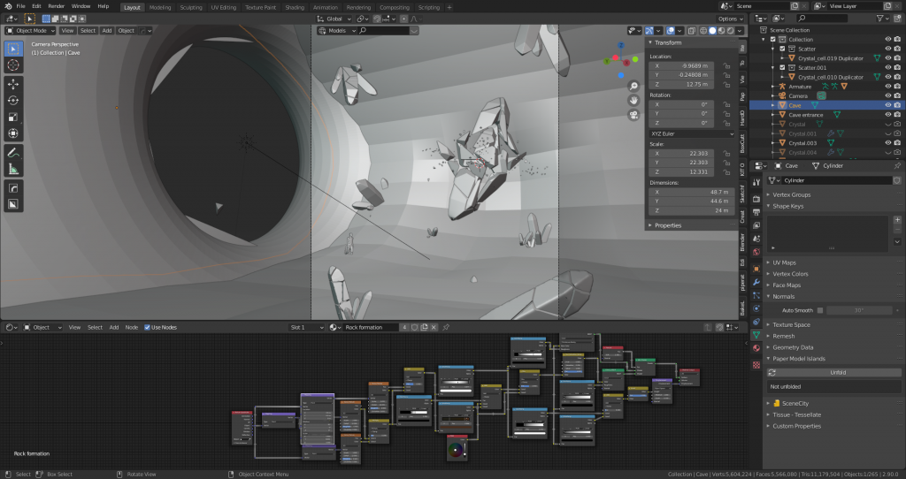Expand the Properties section under Transform
The height and width of the screenshot is (479, 906).
(x=667, y=225)
